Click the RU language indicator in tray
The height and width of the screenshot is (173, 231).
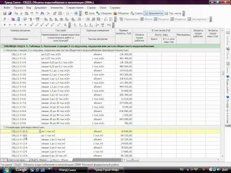181,169
